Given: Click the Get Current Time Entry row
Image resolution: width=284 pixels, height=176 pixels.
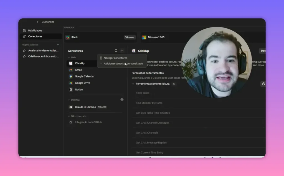Looking at the screenshot, I should pos(199,152).
